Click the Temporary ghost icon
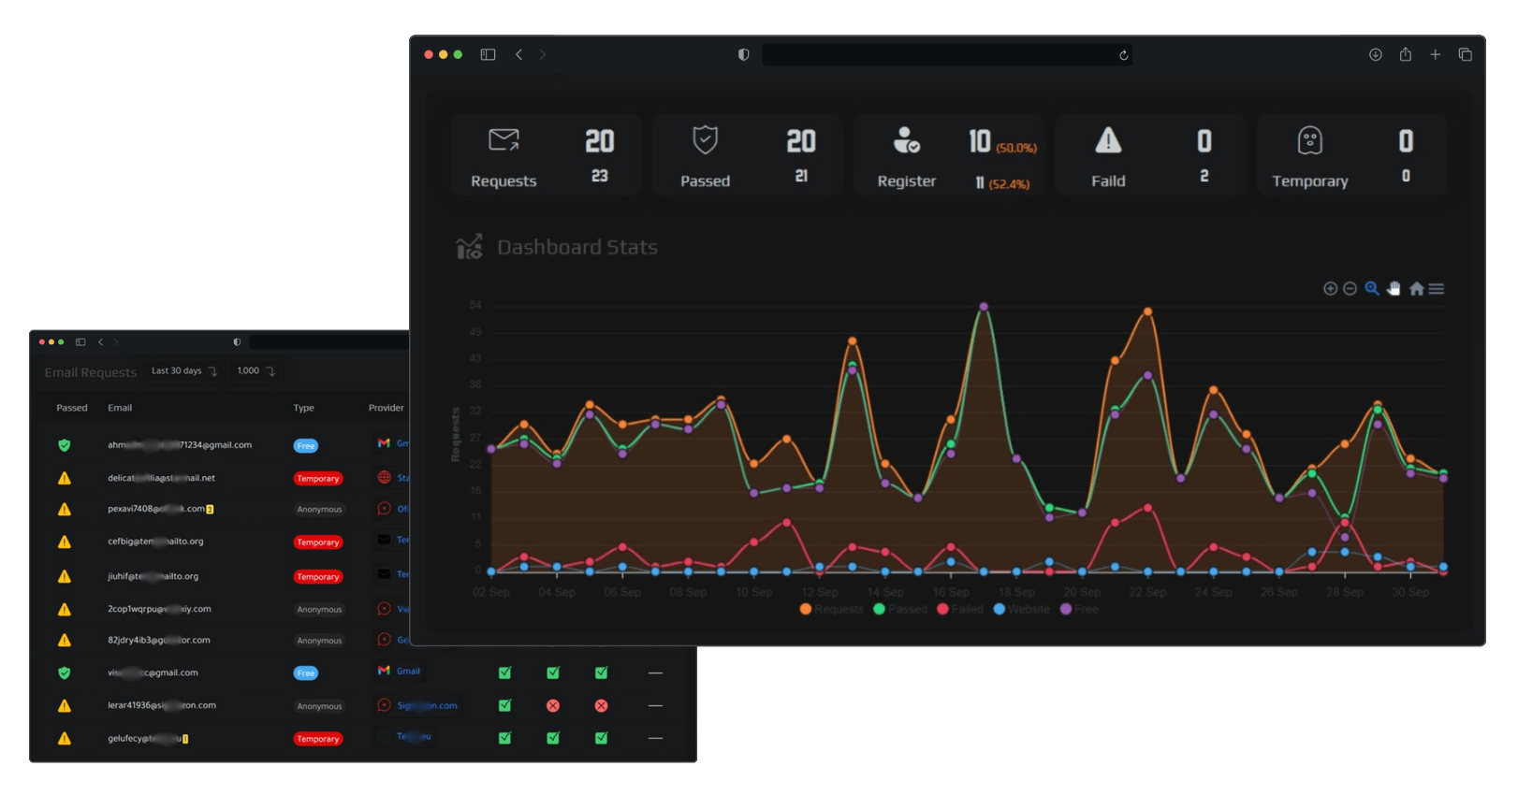The image size is (1518, 795). point(1310,141)
